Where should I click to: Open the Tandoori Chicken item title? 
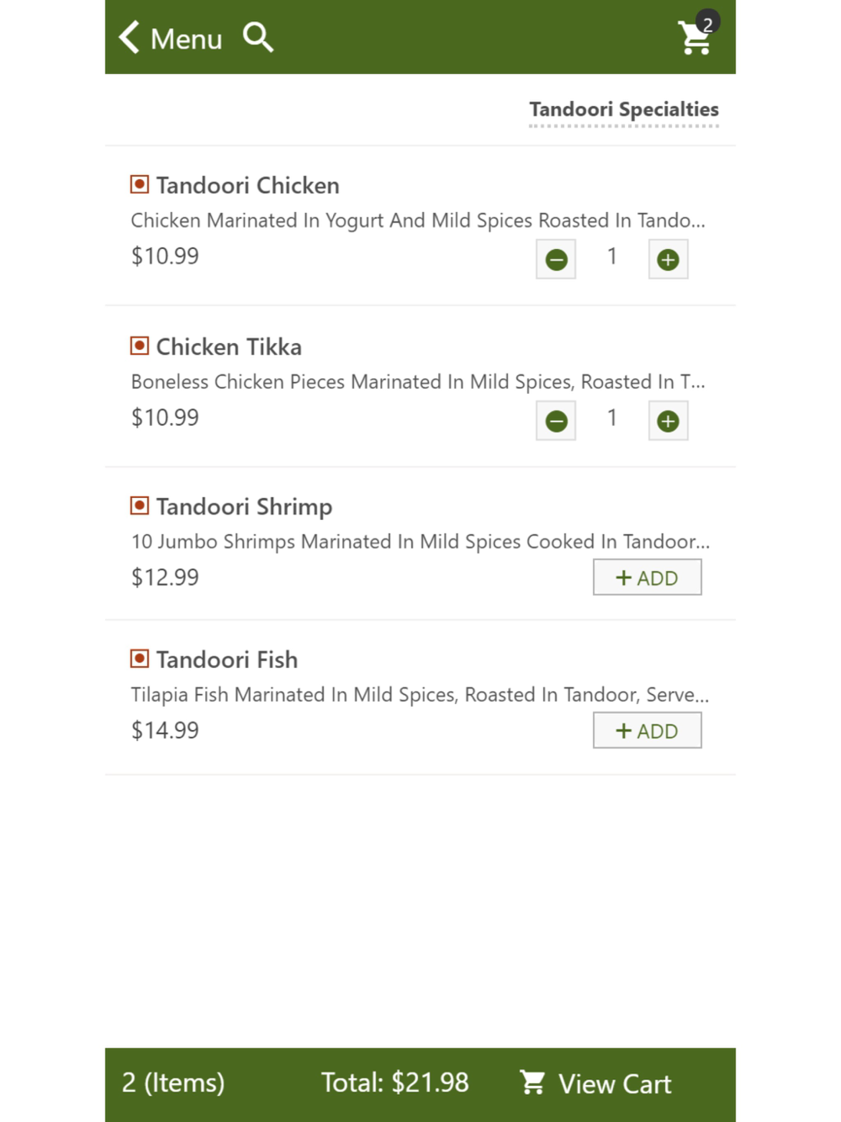248,185
